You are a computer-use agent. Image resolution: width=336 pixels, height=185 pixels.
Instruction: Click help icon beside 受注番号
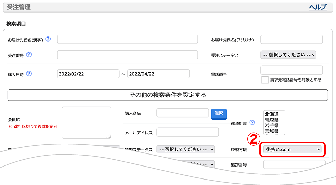pos(29,54)
